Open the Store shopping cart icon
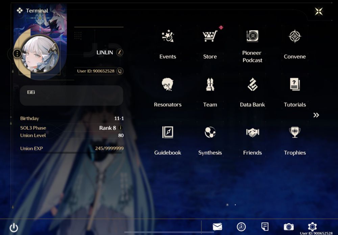Image resolution: width=338 pixels, height=235 pixels. click(210, 36)
